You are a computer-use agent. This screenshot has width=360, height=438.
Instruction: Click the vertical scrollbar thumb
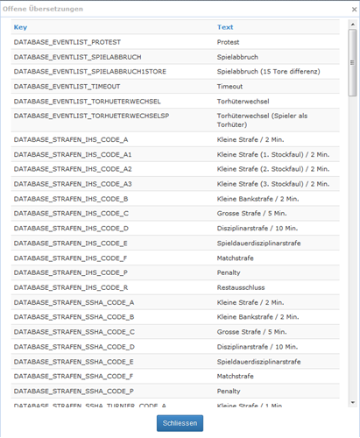pyautogui.click(x=353, y=62)
